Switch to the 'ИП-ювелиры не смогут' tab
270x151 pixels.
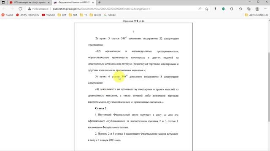coord(30,3)
